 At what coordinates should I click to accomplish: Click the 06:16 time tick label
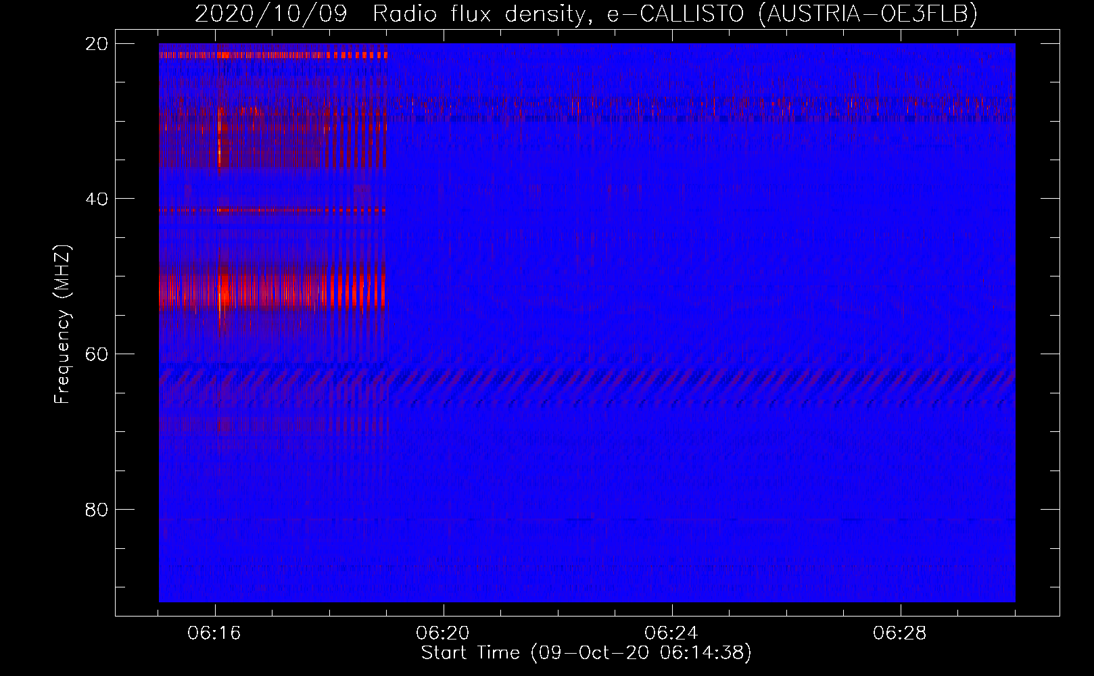pyautogui.click(x=214, y=633)
